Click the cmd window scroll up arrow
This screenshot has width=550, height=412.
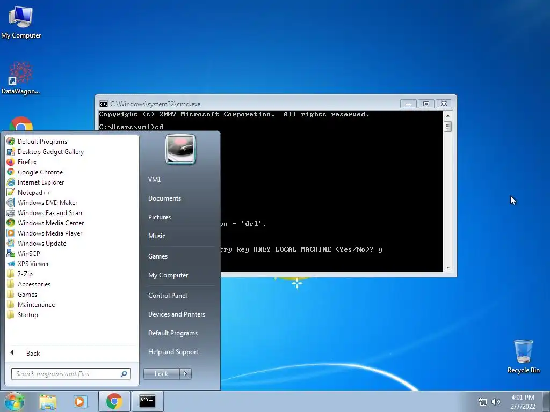447,115
